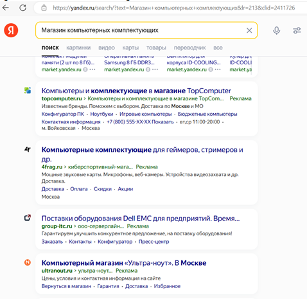Open 4frag Доставка sitelink
Image resolution: width=307 pixels, height=299 pixels.
(53, 189)
